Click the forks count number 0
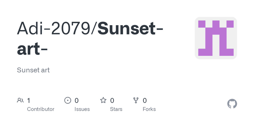This screenshot has width=254, height=127. coord(145,100)
